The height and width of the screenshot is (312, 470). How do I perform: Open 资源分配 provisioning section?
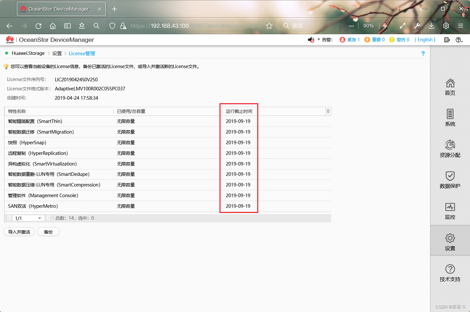pyautogui.click(x=450, y=149)
